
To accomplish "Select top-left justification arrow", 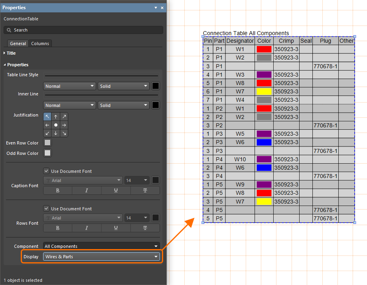I will point(47,117).
